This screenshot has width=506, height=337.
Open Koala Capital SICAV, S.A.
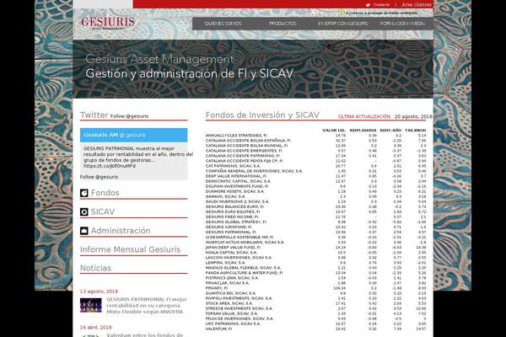(x=231, y=253)
